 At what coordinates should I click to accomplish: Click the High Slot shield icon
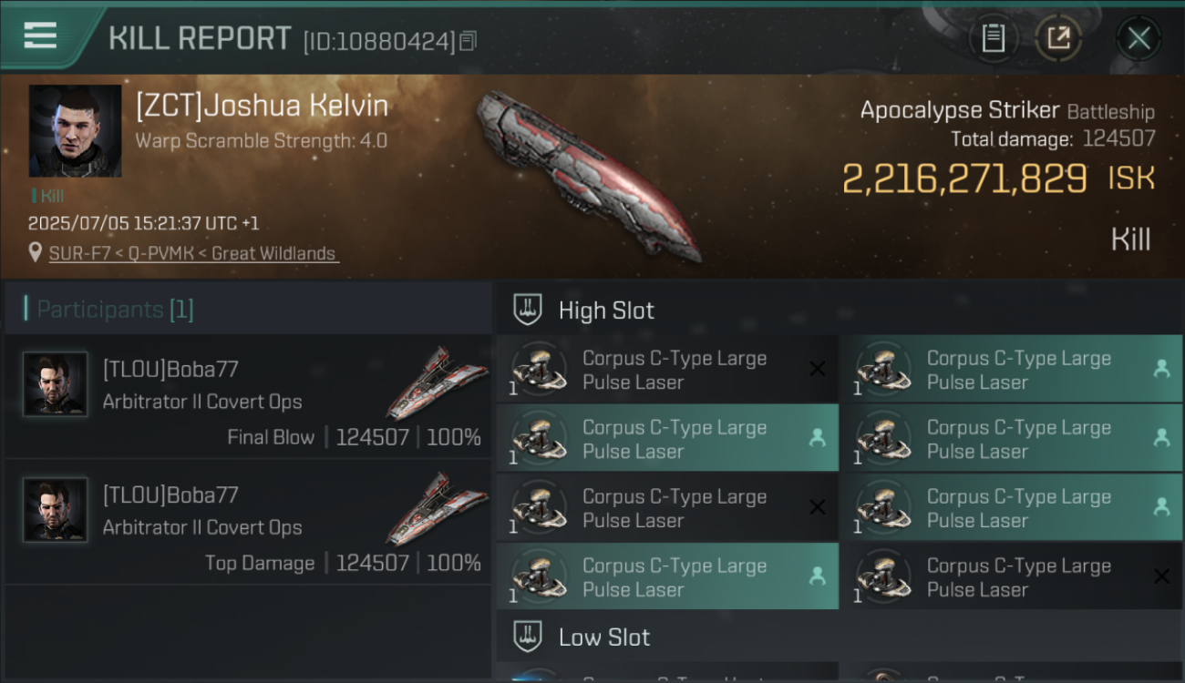coord(527,310)
